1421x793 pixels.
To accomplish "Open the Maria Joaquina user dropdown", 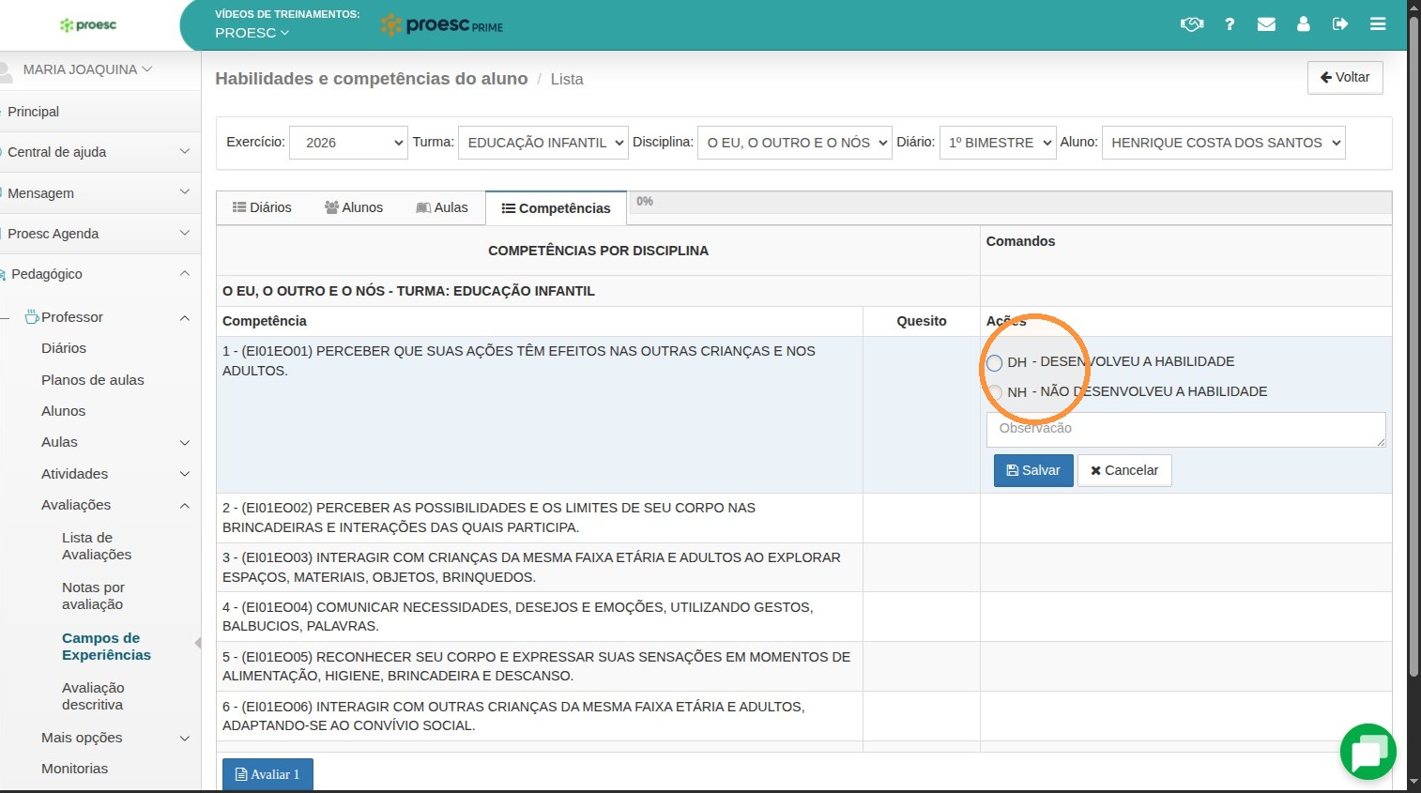I will [87, 69].
